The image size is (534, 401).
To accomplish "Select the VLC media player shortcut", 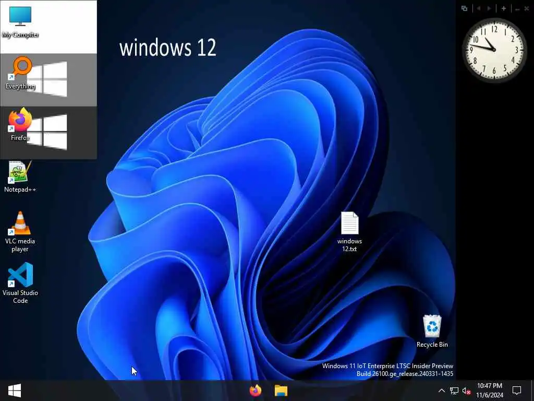I will coord(20,232).
